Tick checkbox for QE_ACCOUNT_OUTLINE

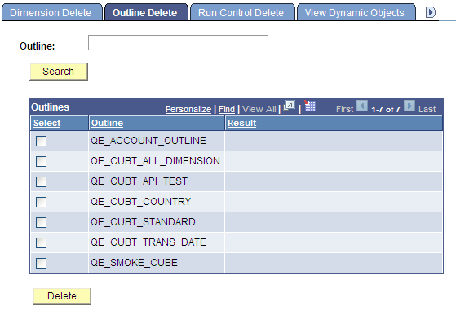tap(41, 142)
